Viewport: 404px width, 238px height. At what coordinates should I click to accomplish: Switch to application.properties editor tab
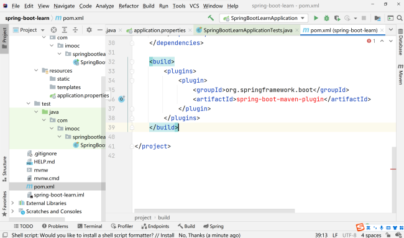[x=159, y=30]
